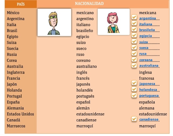This screenshot has height=136, width=173.
Task: Click the checkbox next to brasileña
Action: click(x=134, y=29)
